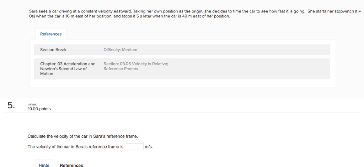Click the Section Break label

(x=53, y=49)
